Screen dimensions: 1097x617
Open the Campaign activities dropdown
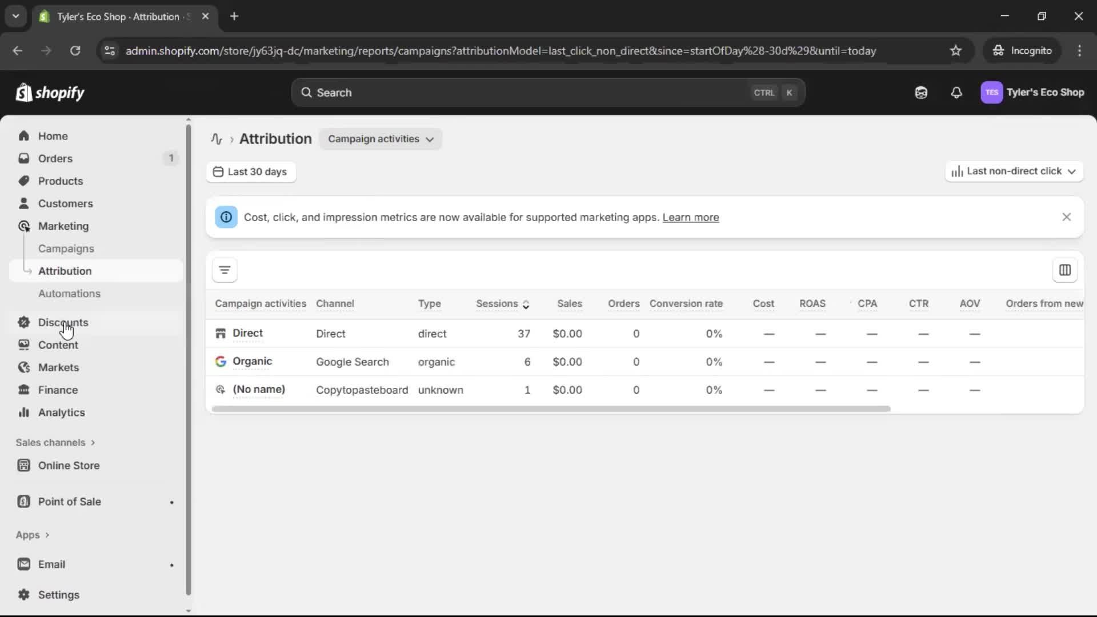click(x=381, y=139)
